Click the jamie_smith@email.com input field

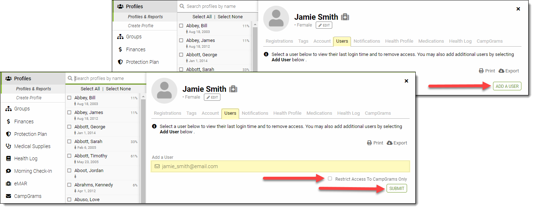pos(280,166)
